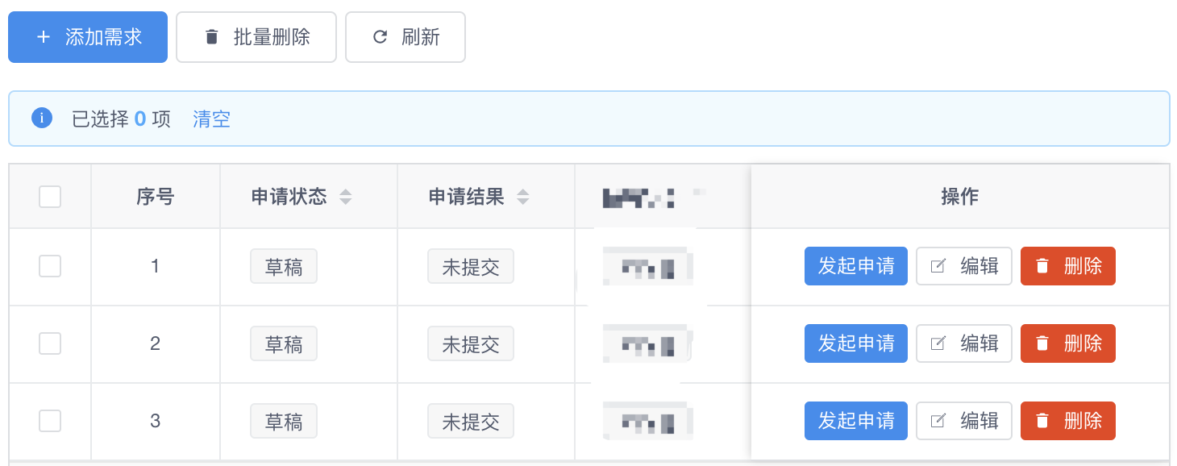Image resolution: width=1177 pixels, height=466 pixels.
Task: Click the plus icon on 添加需求 button
Action: click(x=44, y=36)
